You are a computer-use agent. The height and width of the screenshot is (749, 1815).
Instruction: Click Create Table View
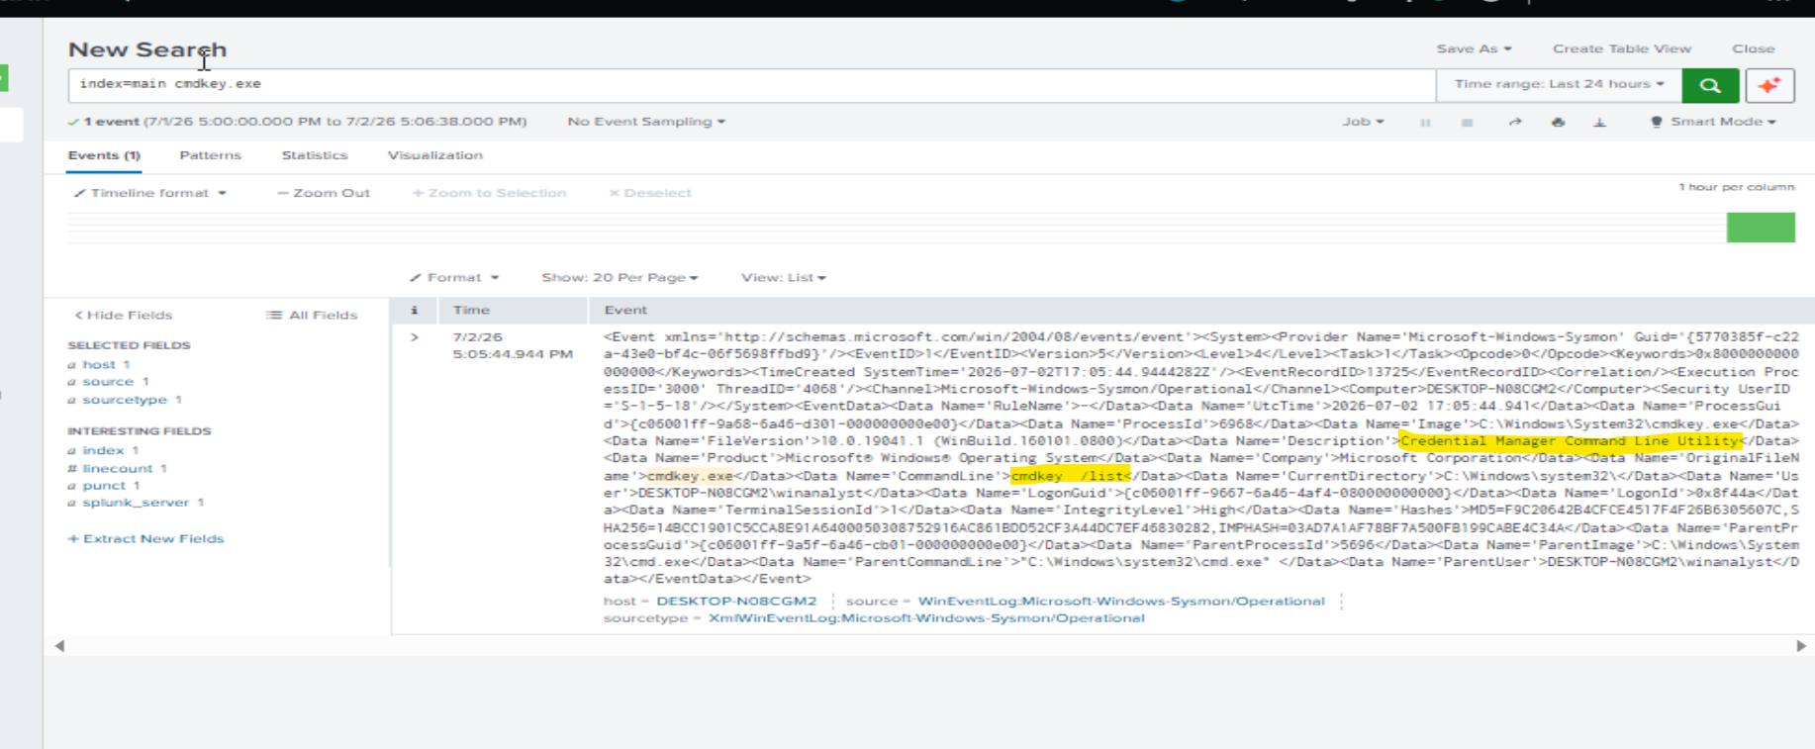pyautogui.click(x=1621, y=48)
